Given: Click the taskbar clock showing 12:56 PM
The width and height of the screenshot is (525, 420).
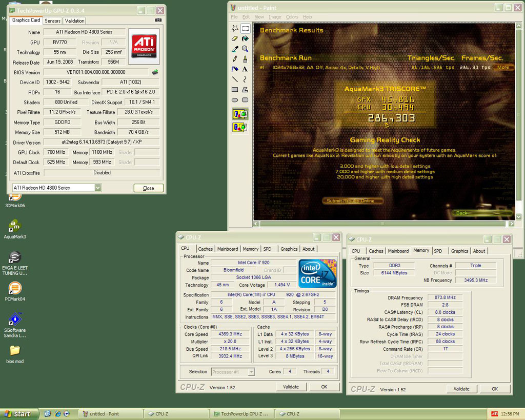Looking at the screenshot, I should pyautogui.click(x=510, y=414).
